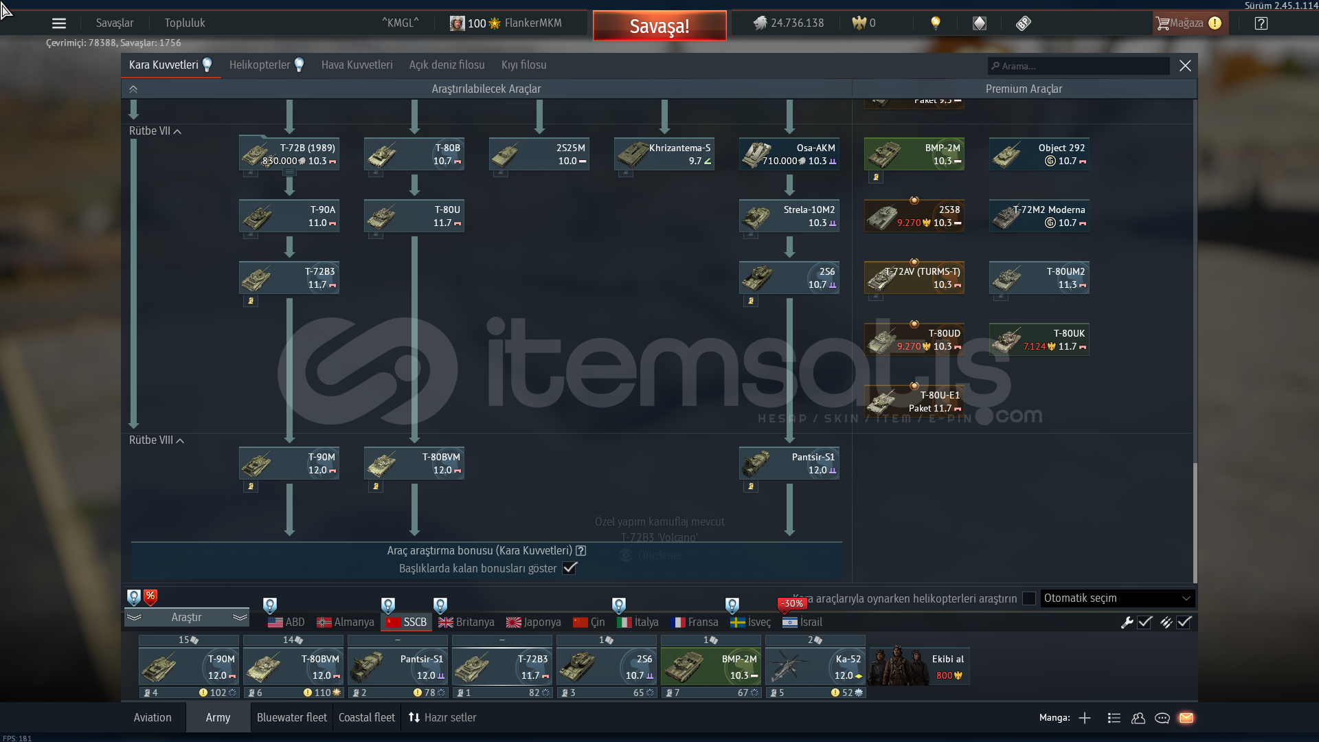Click the player avatar icon
Viewport: 1319px width, 742px height.
(x=457, y=23)
